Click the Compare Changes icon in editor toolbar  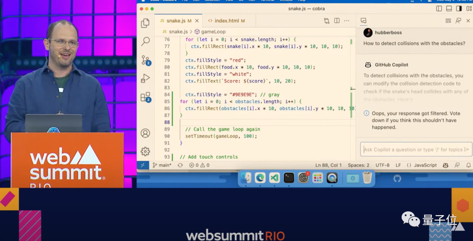point(327,21)
